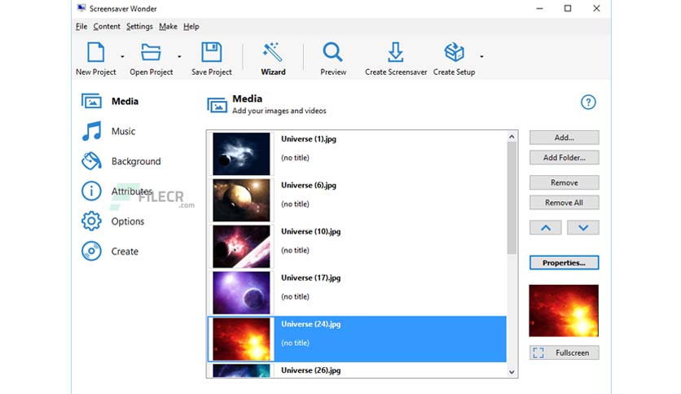Open the Content menu
Image resolution: width=681 pixels, height=394 pixels.
[107, 27]
